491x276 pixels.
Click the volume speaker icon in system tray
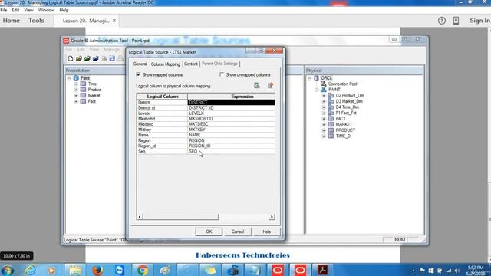click(x=457, y=271)
